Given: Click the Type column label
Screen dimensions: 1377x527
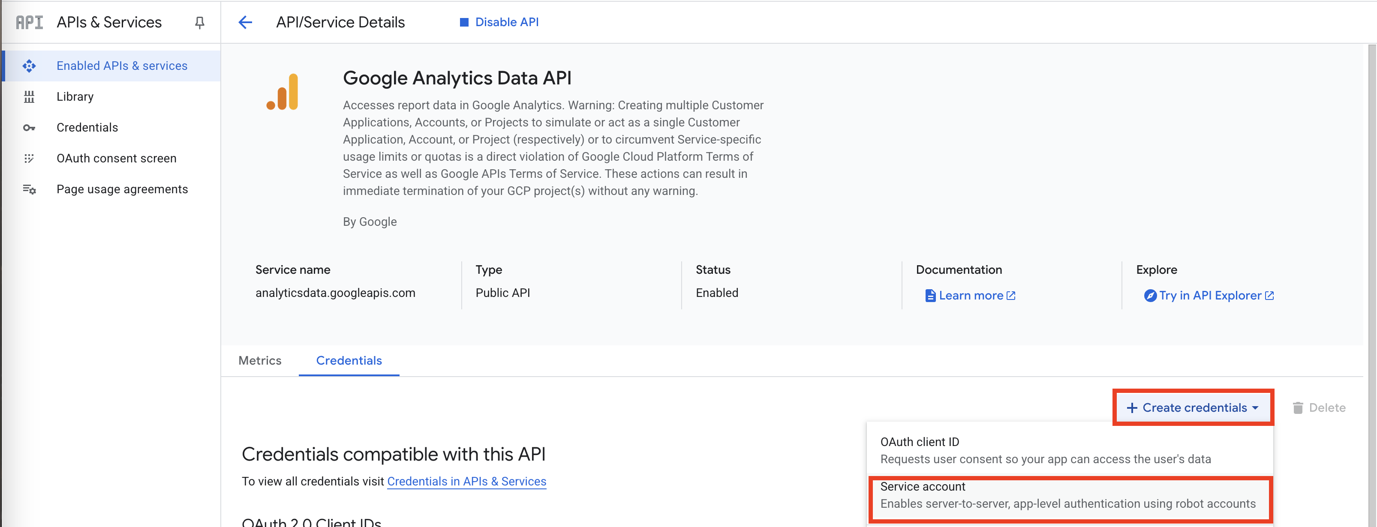Looking at the screenshot, I should (489, 270).
